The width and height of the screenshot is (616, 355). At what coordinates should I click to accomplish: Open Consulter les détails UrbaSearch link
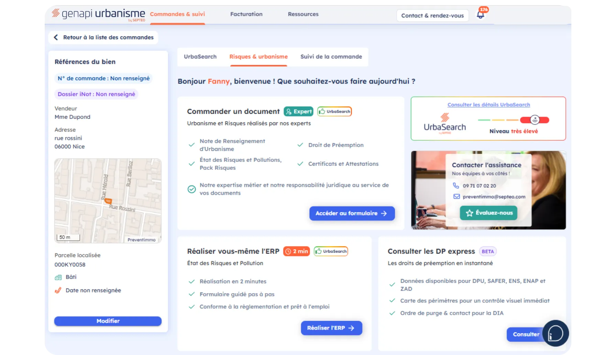coord(488,105)
